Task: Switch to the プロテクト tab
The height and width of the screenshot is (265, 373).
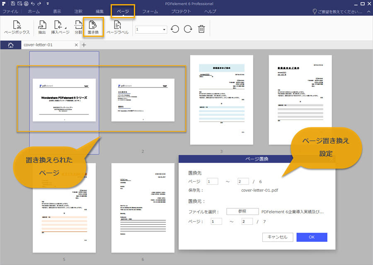Action: pyautogui.click(x=181, y=12)
